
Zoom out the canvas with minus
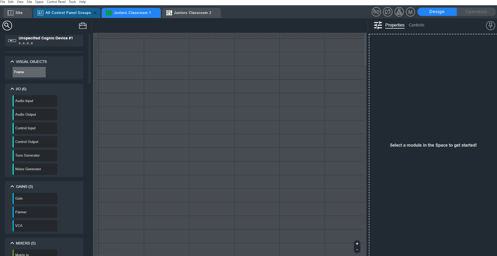click(x=357, y=250)
